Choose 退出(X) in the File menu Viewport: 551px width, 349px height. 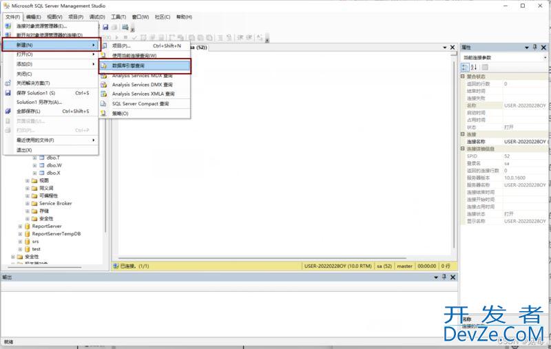[x=50, y=150]
